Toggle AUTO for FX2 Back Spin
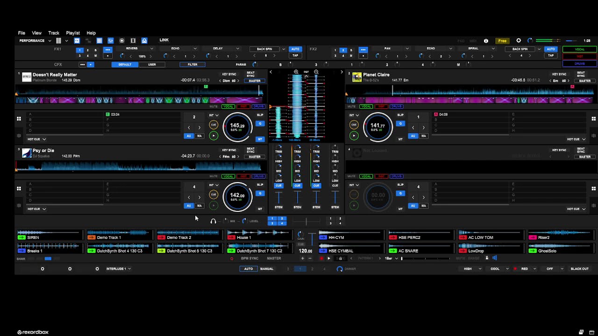This screenshot has height=336, width=598. click(551, 49)
